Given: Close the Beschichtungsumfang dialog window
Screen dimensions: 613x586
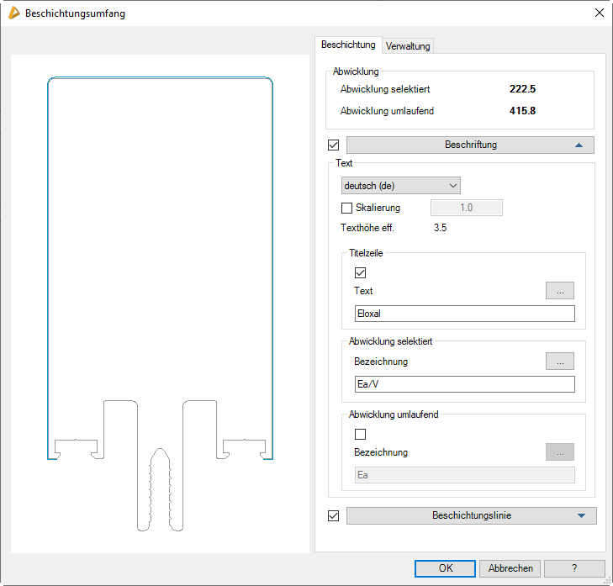Looking at the screenshot, I should coord(599,13).
